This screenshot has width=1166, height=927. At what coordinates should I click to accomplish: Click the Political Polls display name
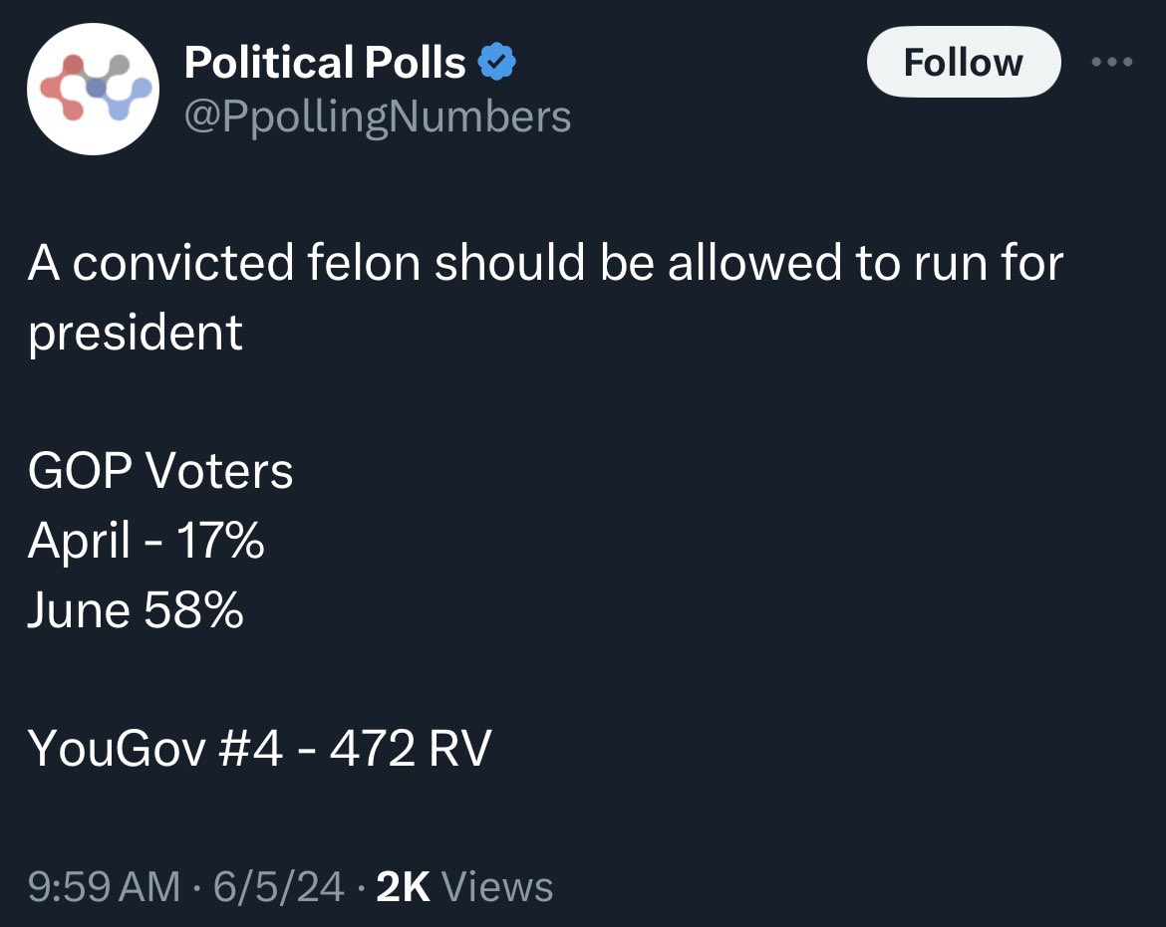325,64
